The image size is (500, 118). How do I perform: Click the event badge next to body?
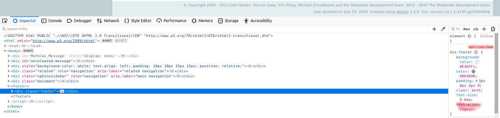(28, 51)
